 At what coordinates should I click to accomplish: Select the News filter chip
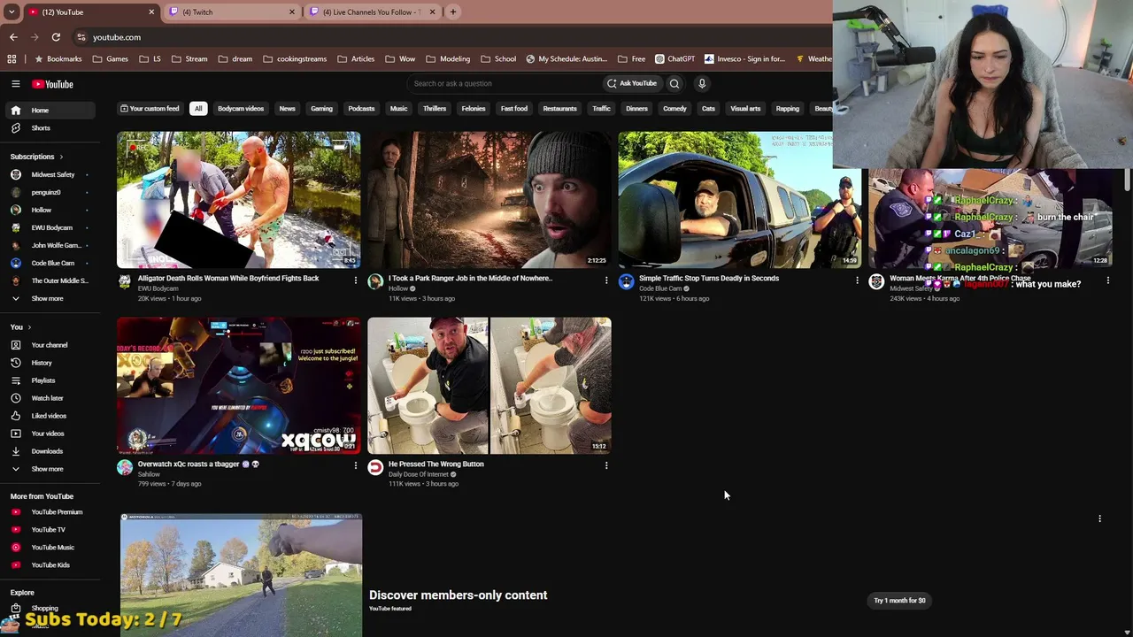coord(288,109)
